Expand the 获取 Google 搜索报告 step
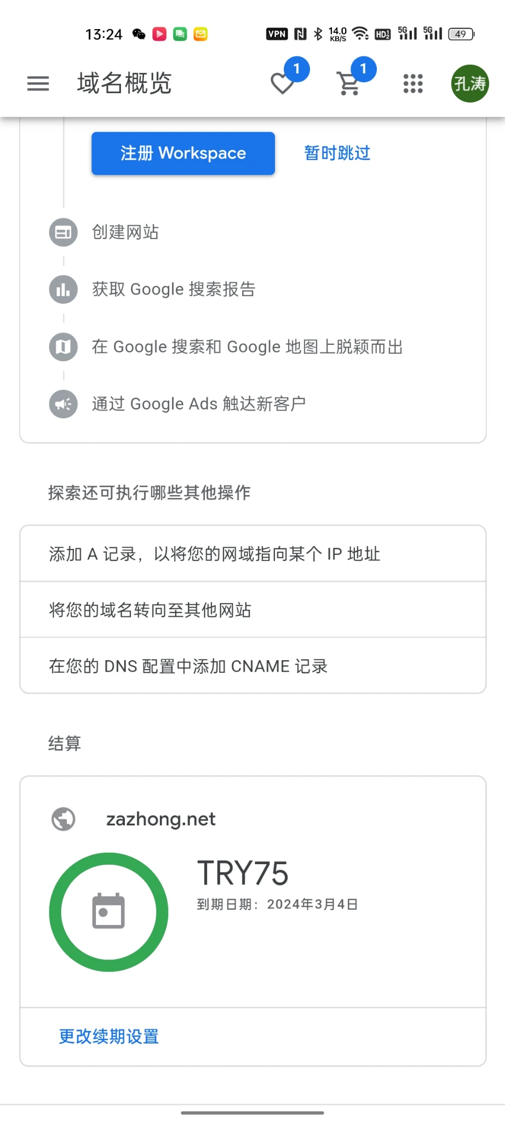The height and width of the screenshot is (1123, 505). pos(174,289)
